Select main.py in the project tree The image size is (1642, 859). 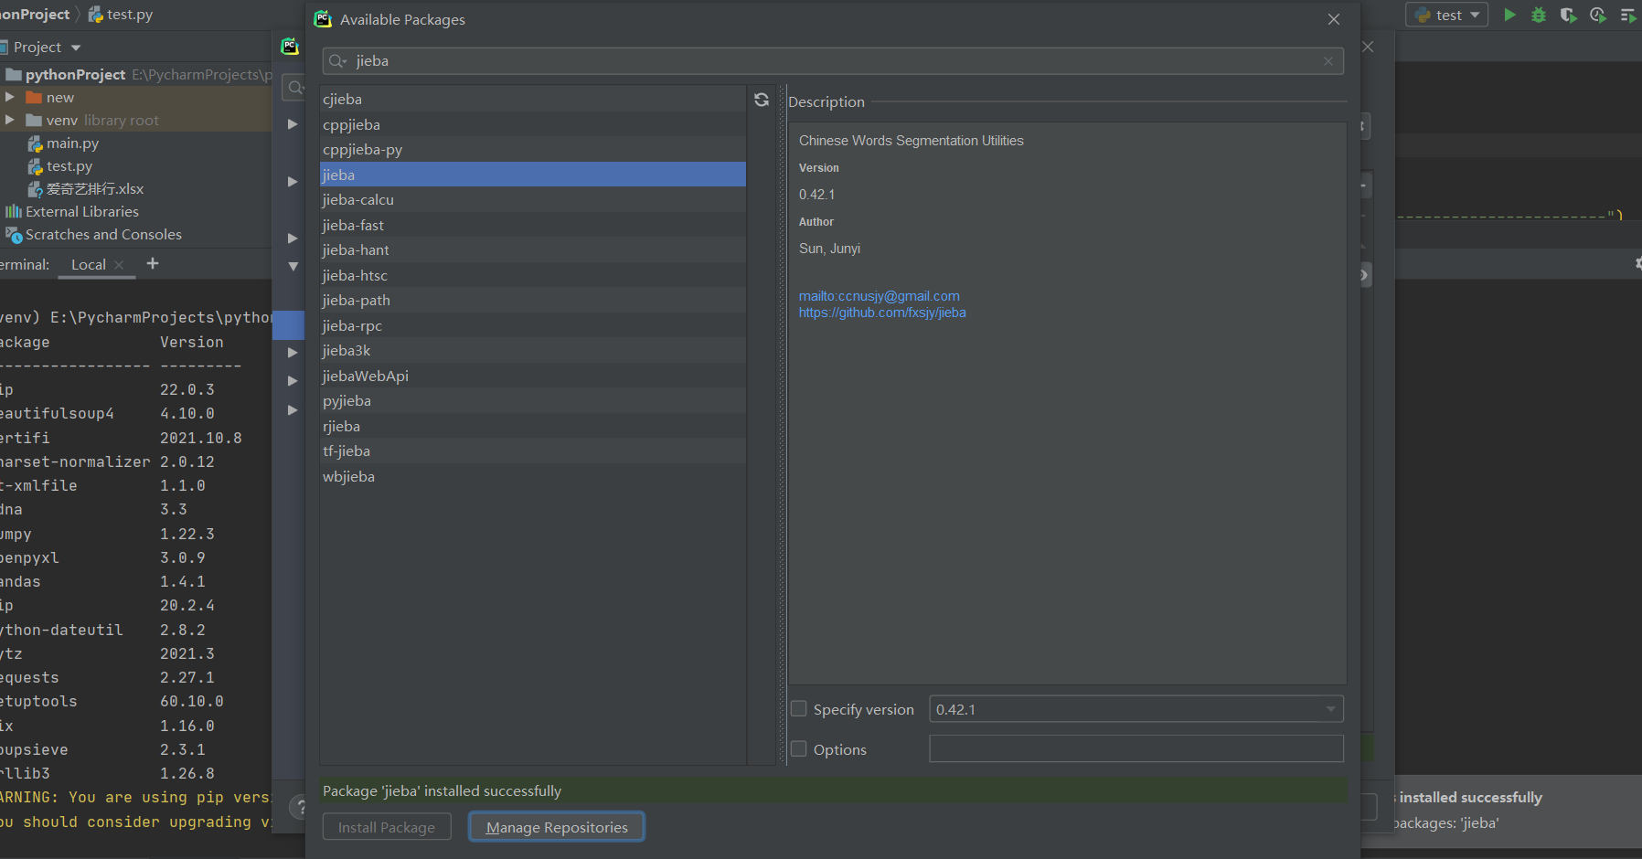[72, 143]
